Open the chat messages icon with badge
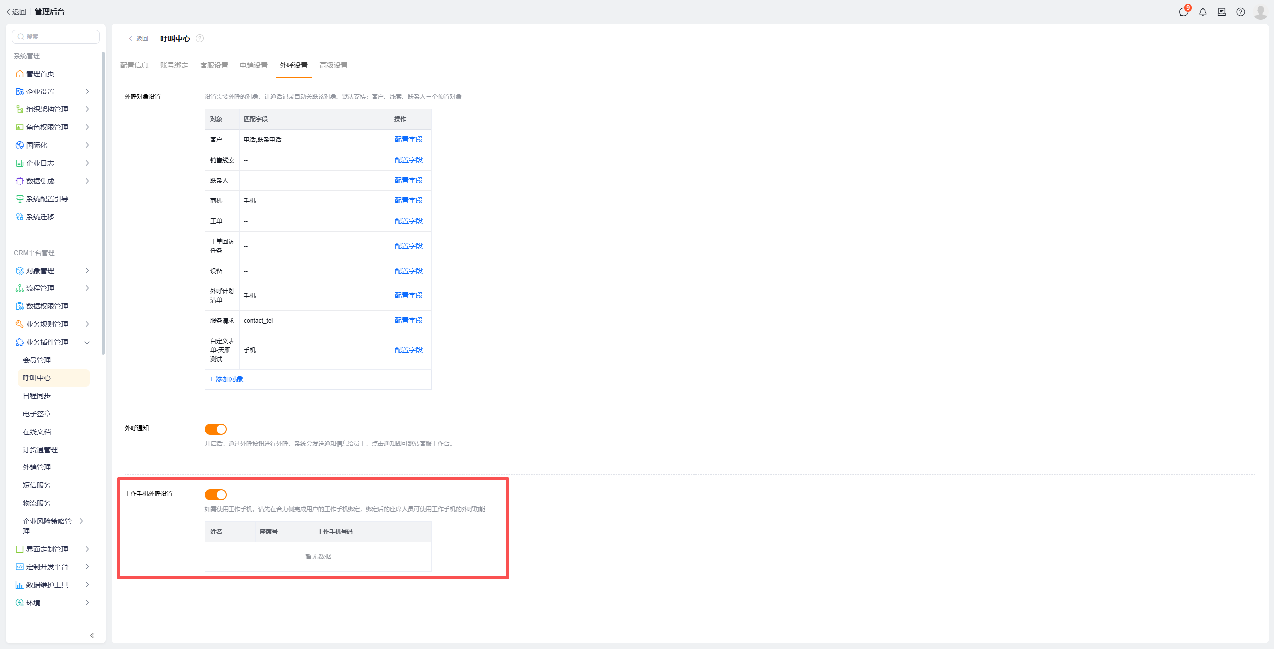The image size is (1274, 649). point(1184,12)
